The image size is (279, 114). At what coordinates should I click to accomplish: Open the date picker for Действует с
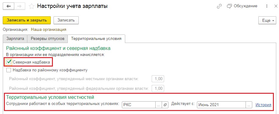249,105
